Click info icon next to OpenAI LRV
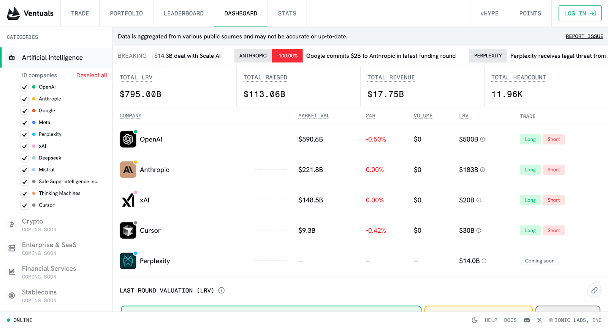This screenshot has height=328, width=608. tap(483, 139)
